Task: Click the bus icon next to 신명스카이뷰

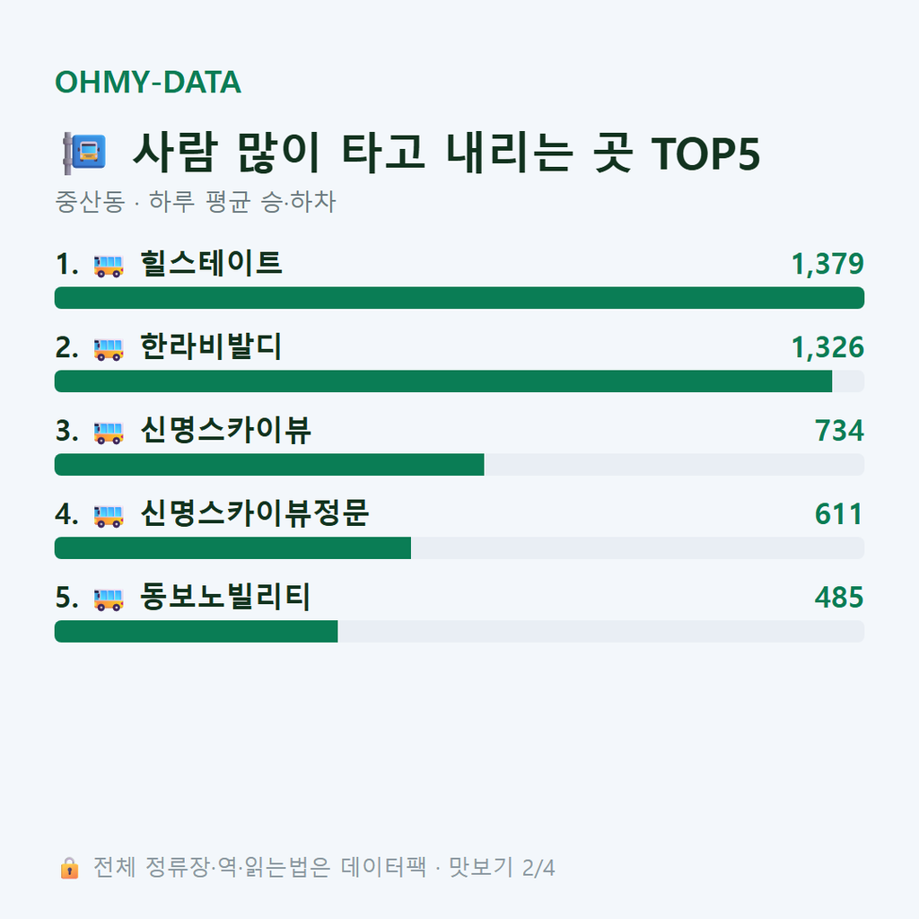Action: 109,433
